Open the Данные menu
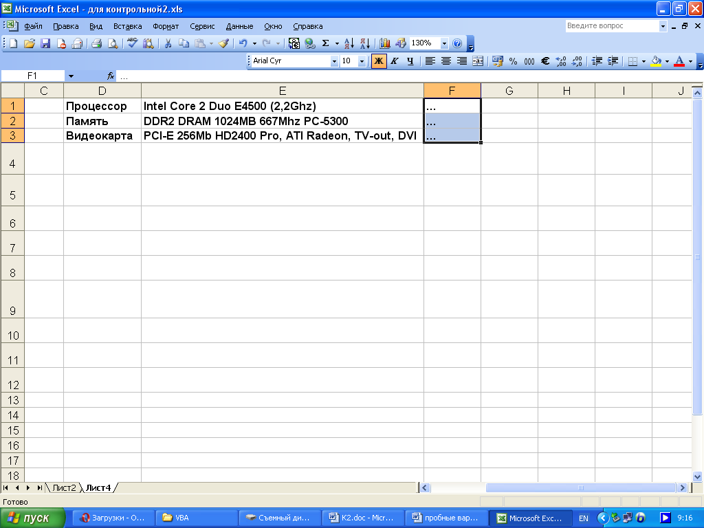 [x=239, y=26]
